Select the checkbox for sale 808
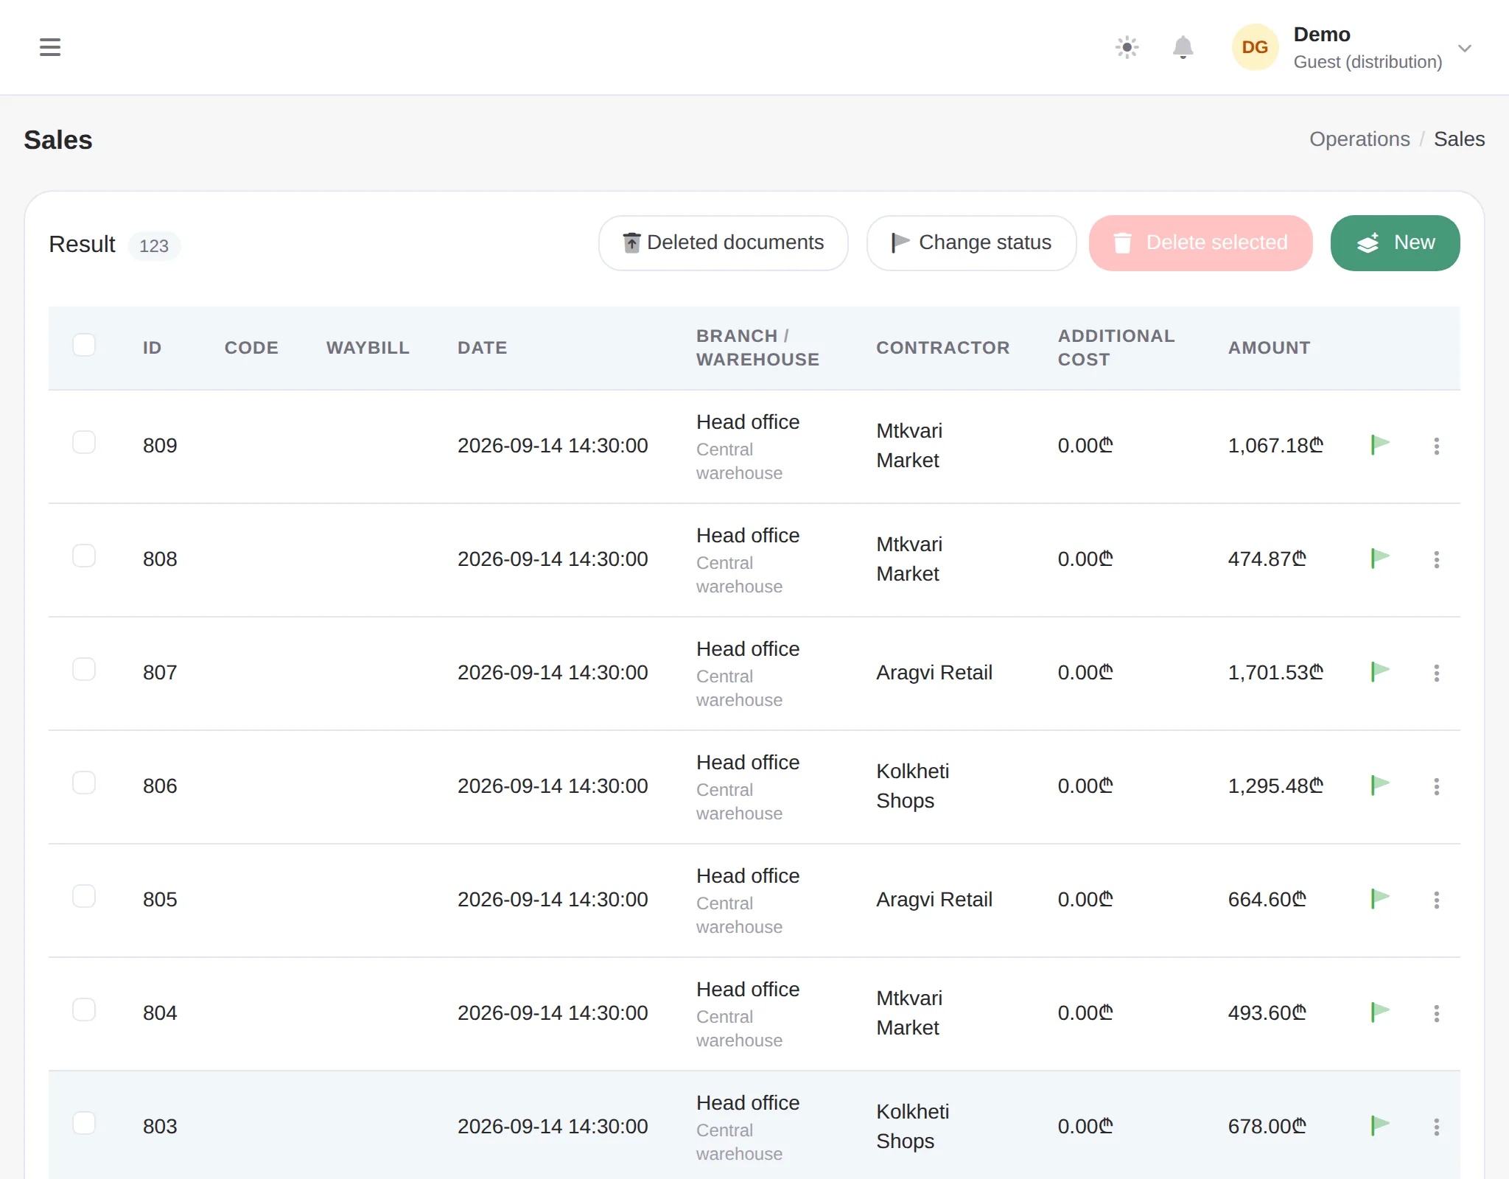The image size is (1509, 1179). click(84, 556)
